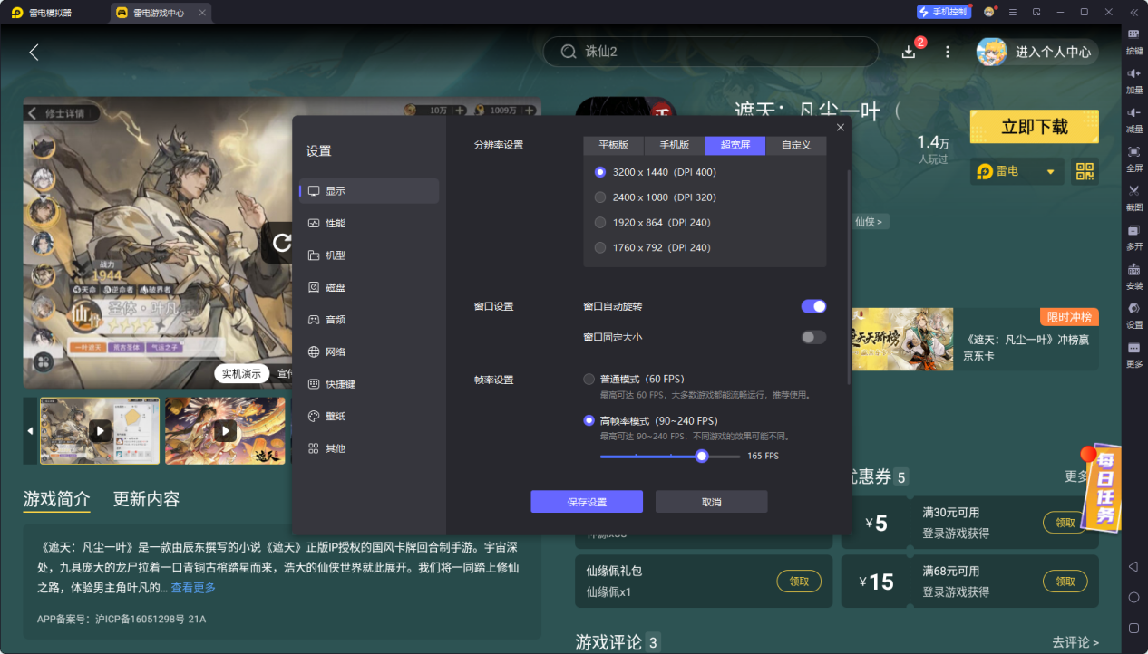
Task: Open the 网络 settings section
Action: click(369, 351)
